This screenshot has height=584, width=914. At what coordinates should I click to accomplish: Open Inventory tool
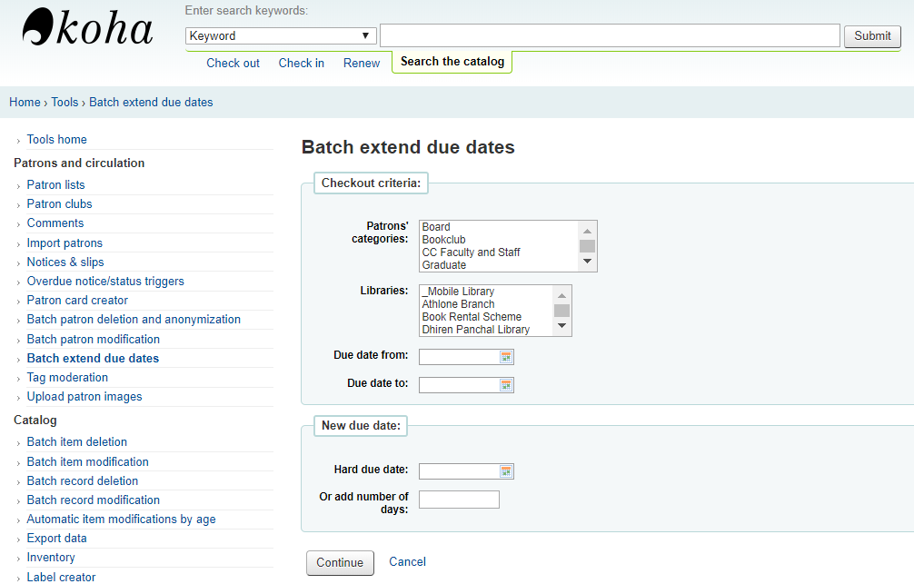51,558
